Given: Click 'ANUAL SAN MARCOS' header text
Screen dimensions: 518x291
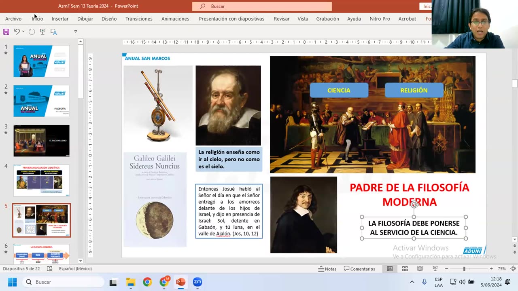Looking at the screenshot, I should [147, 58].
